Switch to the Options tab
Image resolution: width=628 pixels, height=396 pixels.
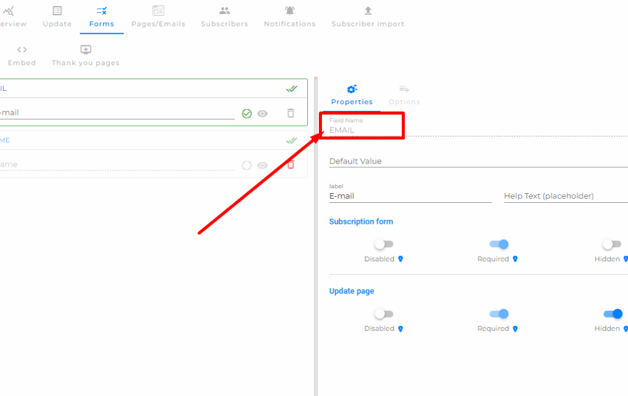click(x=404, y=95)
